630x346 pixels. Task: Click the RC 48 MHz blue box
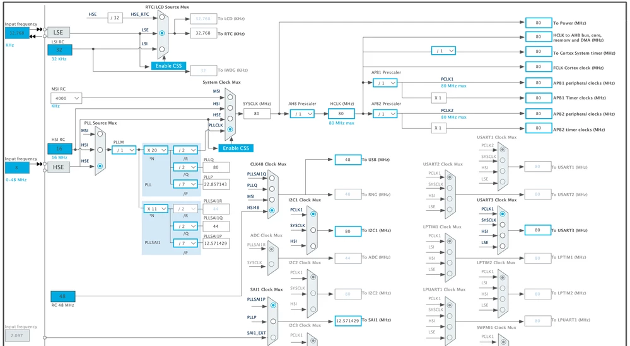(62, 296)
